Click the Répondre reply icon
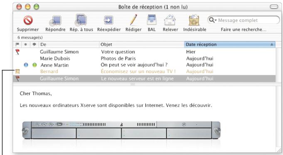Screen dimensions: 283x155 tap(55, 21)
